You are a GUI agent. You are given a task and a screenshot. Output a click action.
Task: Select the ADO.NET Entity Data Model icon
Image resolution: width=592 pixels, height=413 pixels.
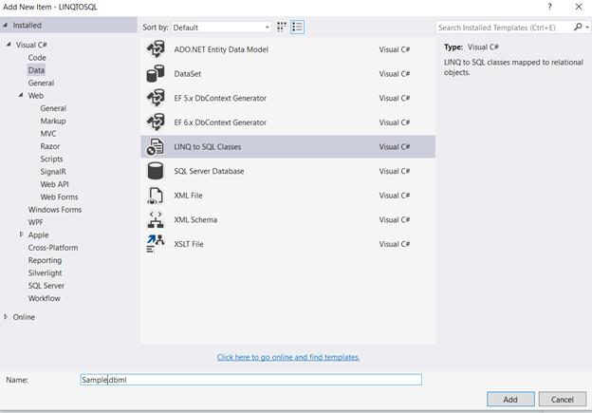[x=156, y=49]
